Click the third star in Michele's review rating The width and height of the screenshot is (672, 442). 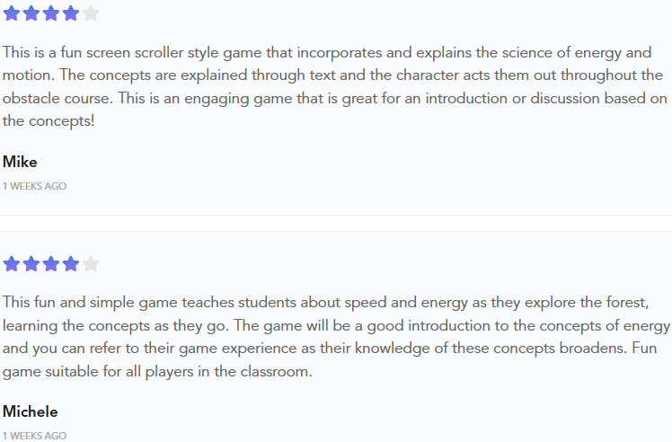pos(51,263)
